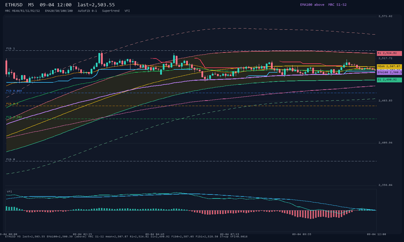Select the 2,409.94 price axis label
This screenshot has height=242, width=404.
(x=386, y=143)
